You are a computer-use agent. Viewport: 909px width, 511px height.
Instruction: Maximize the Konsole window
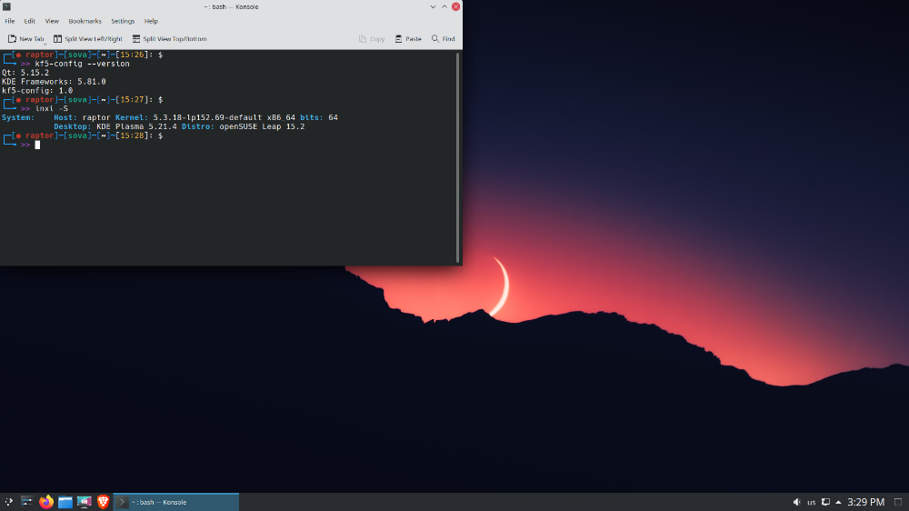[x=445, y=7]
